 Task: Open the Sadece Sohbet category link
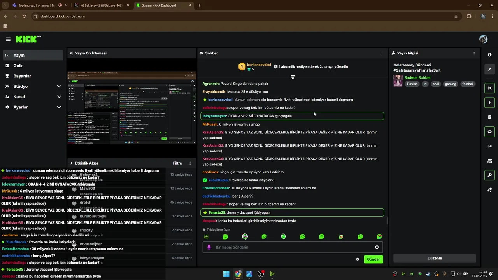(417, 78)
